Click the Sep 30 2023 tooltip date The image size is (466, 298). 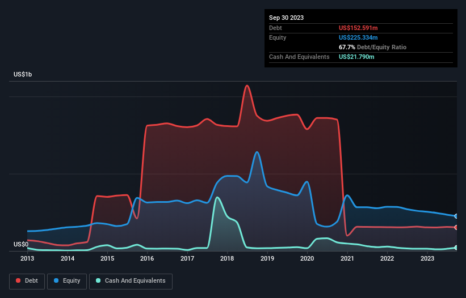tap(286, 18)
